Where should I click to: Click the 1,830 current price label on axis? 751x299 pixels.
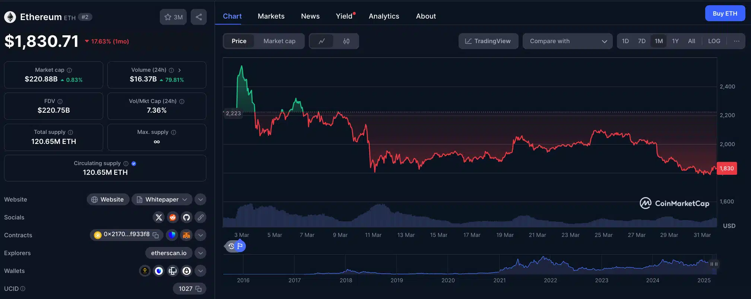point(726,168)
